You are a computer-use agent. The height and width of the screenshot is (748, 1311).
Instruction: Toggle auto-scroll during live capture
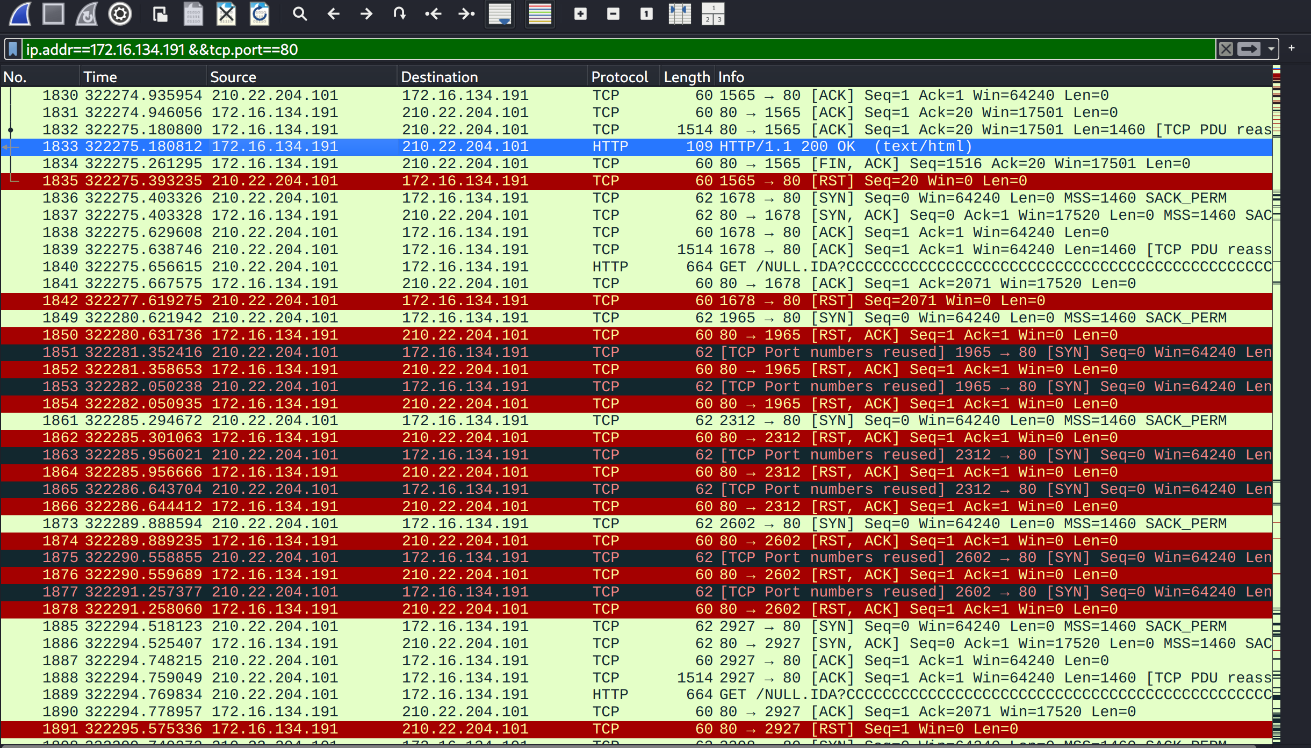[x=500, y=14]
